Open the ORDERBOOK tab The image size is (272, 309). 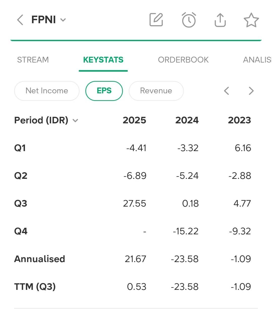pyautogui.click(x=183, y=60)
